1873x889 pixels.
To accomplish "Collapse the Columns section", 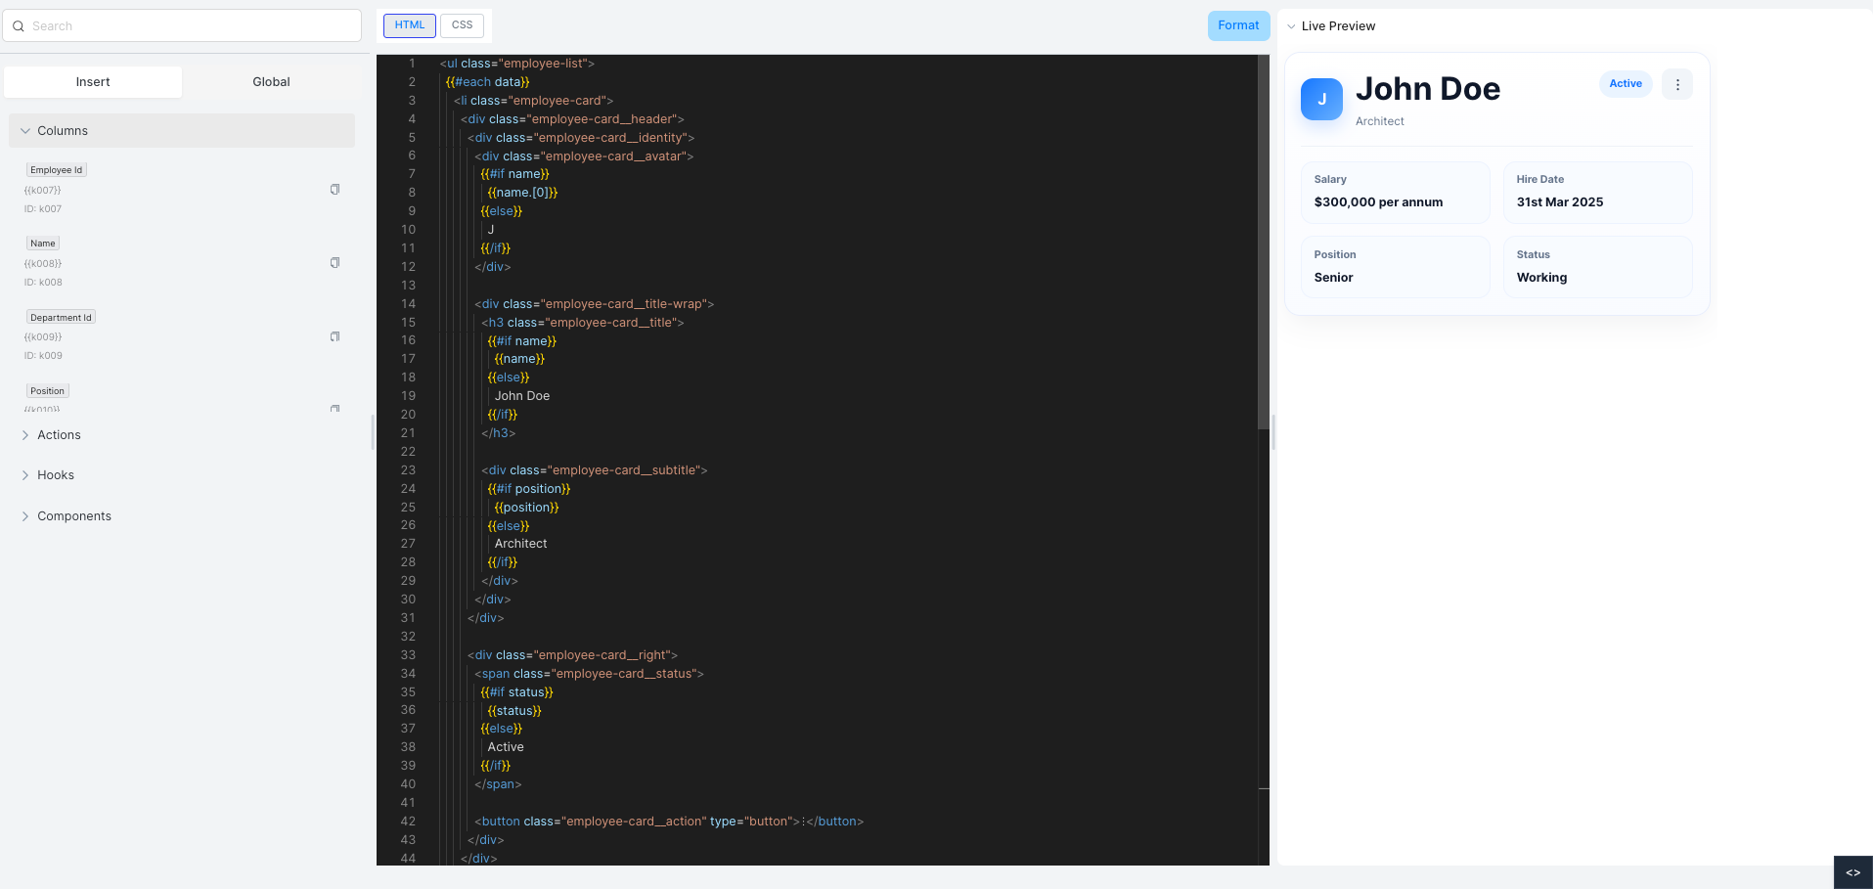I will click(x=62, y=130).
